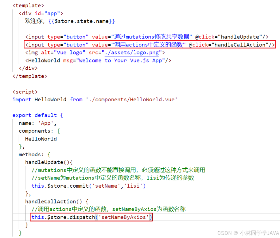Screen dimensions: 280x238
Task: Click the components: { line
Action: [39, 131]
